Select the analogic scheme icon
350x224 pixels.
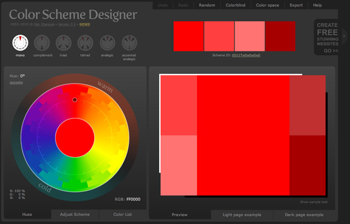107,42
